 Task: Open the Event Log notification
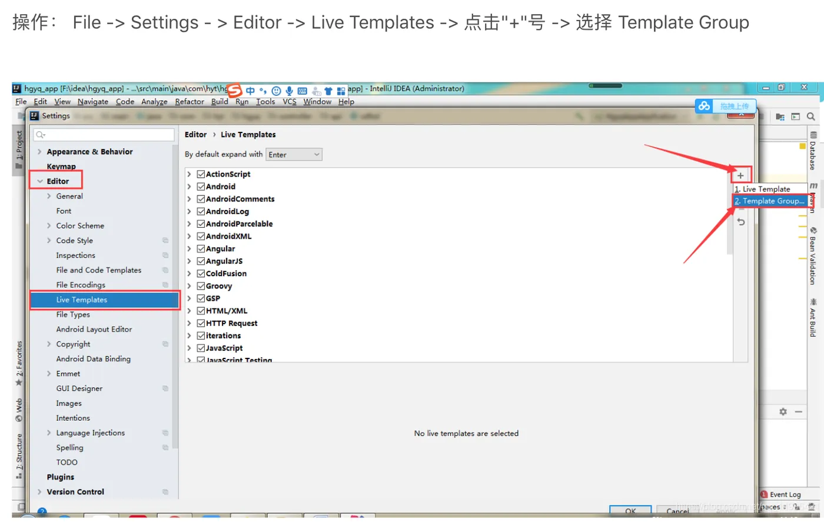tap(780, 494)
